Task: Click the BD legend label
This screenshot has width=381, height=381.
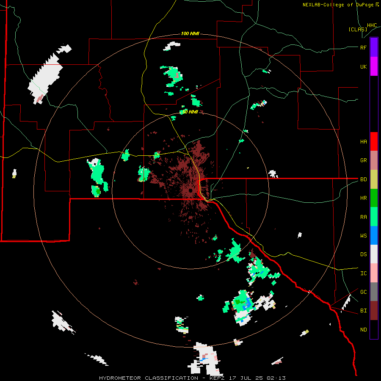Action: tap(363, 179)
